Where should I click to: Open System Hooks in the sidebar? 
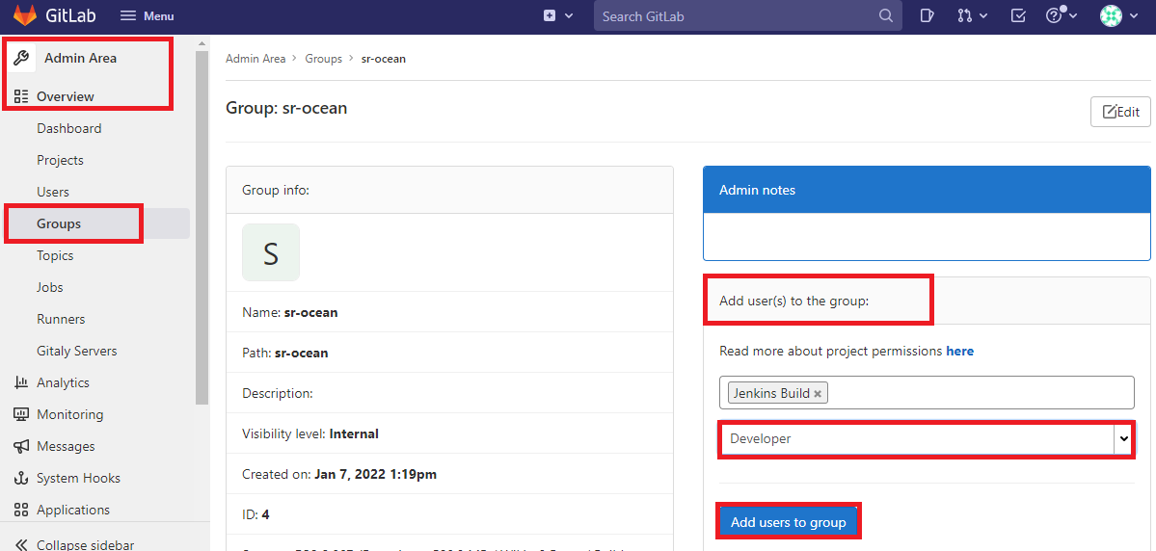[x=78, y=478]
